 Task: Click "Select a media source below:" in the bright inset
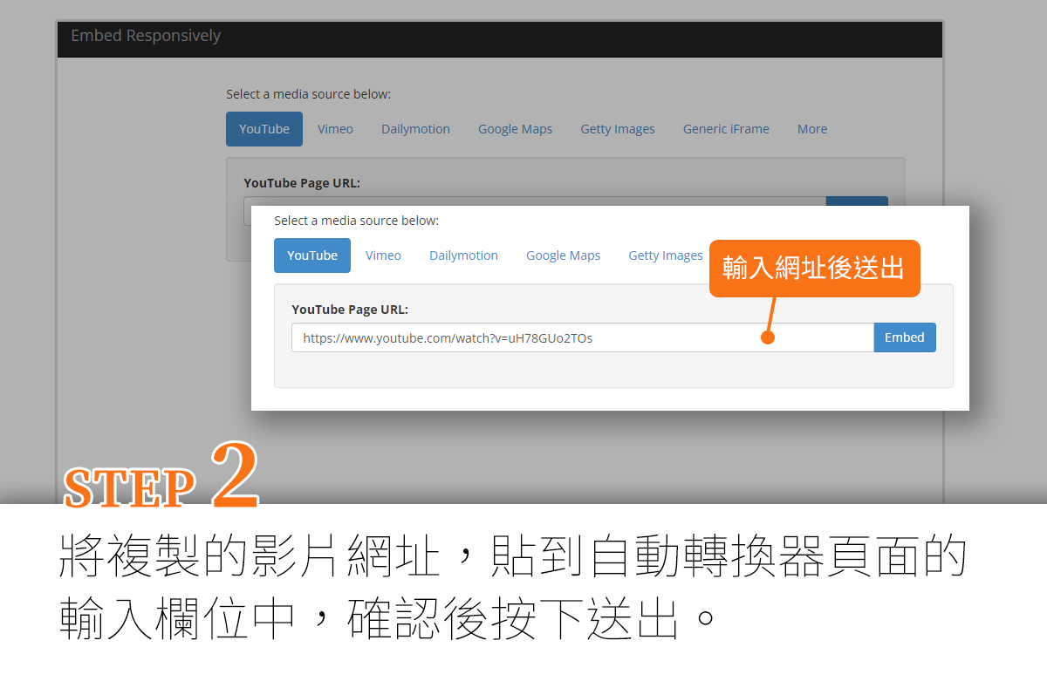click(x=357, y=221)
